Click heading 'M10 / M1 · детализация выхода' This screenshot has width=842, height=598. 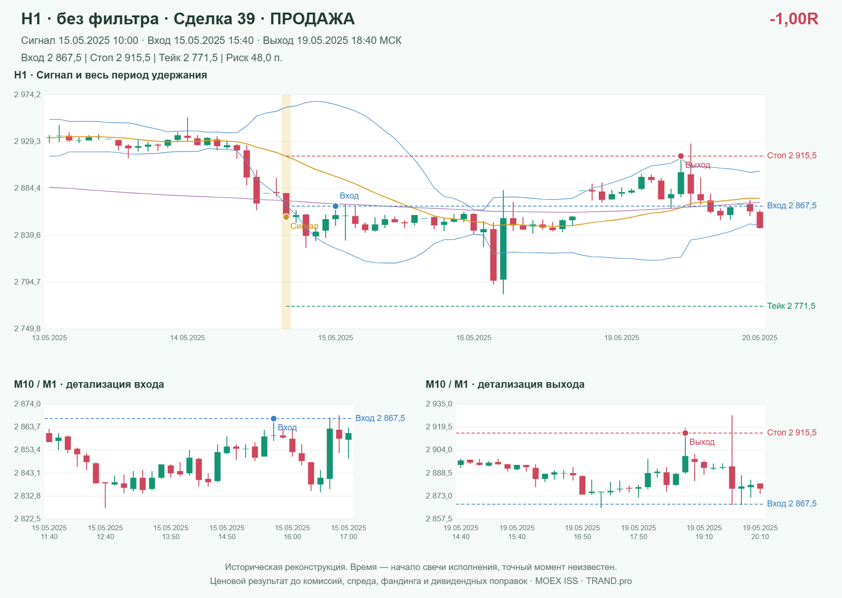tap(505, 384)
